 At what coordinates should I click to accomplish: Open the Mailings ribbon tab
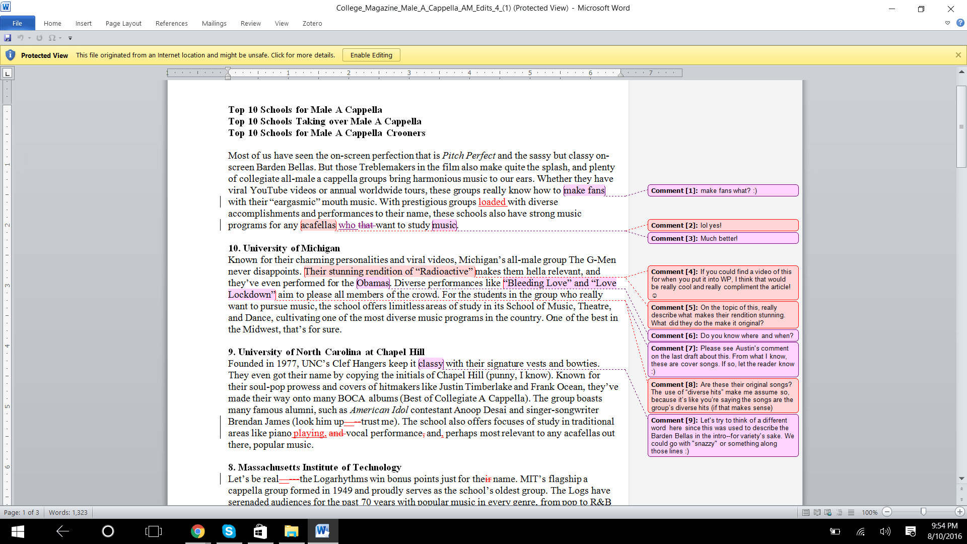(x=214, y=23)
